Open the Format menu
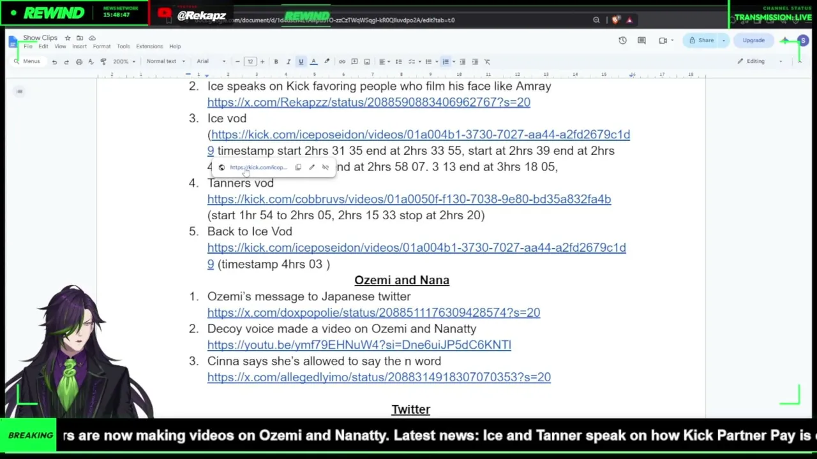Viewport: 817px width, 459px height. click(101, 47)
